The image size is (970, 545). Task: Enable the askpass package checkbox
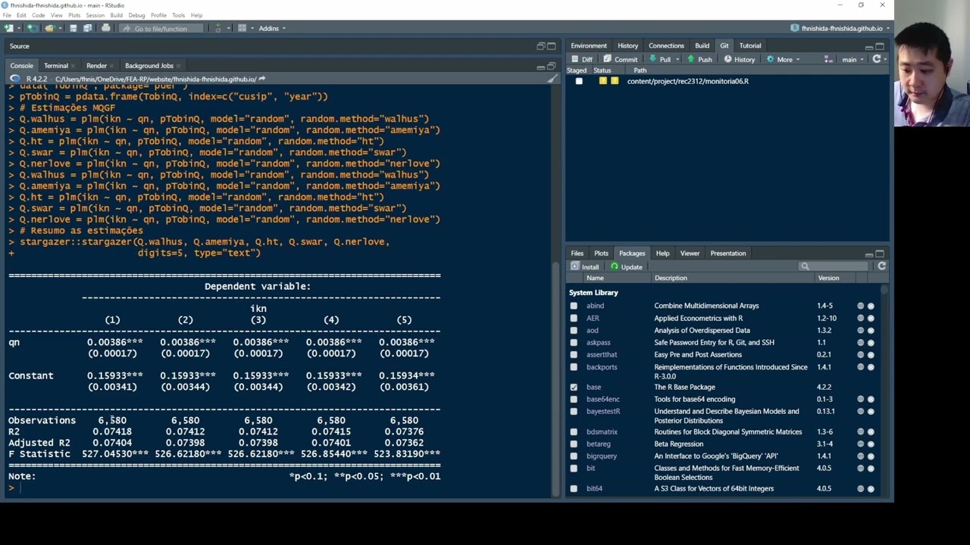point(574,342)
